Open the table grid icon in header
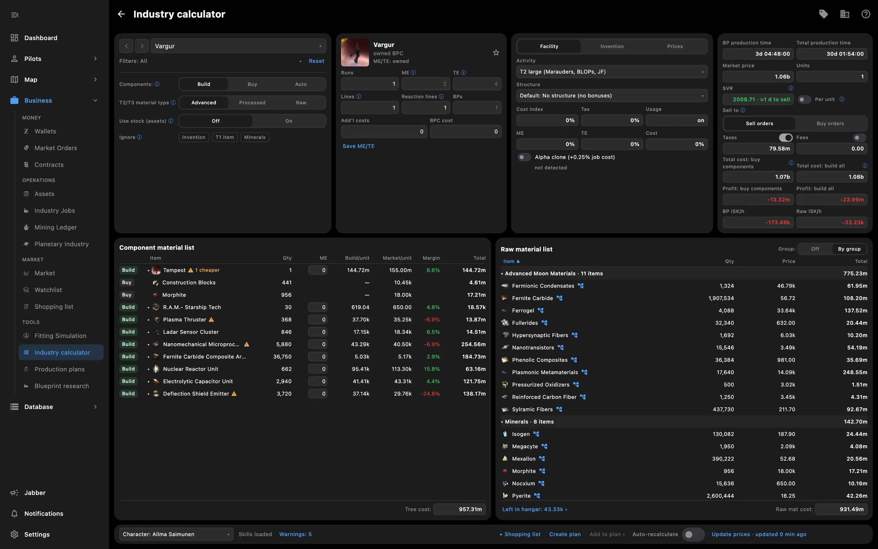 [x=845, y=14]
